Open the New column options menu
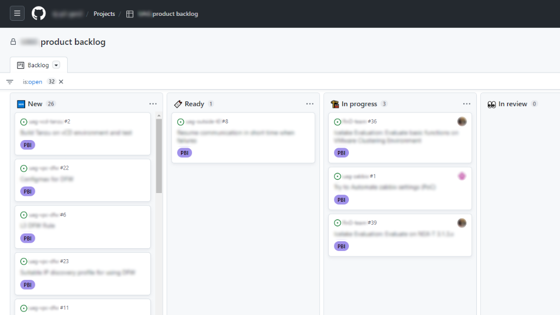 153,103
